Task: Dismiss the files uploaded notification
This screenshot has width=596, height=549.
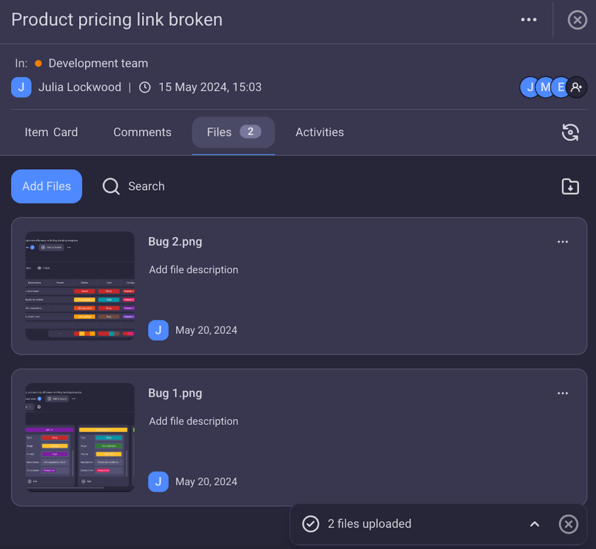Action: click(x=568, y=524)
